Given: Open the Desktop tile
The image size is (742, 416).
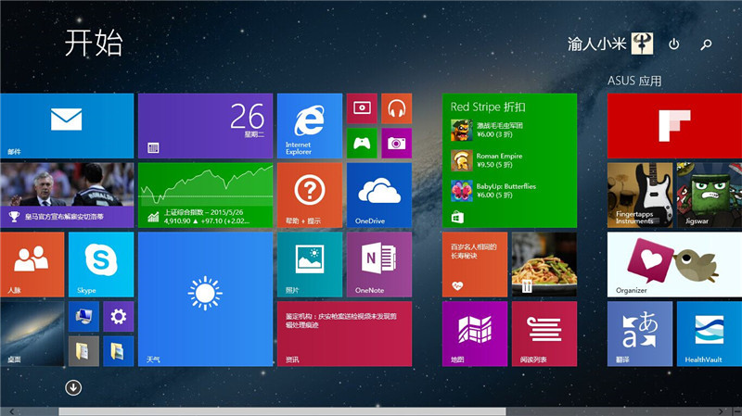Looking at the screenshot, I should 32,334.
